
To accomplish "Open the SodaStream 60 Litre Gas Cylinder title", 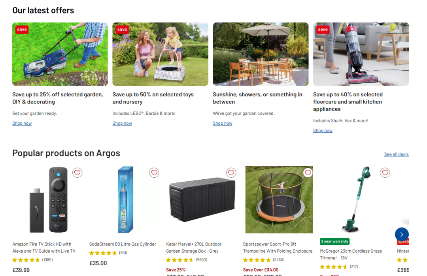I will pos(123,244).
